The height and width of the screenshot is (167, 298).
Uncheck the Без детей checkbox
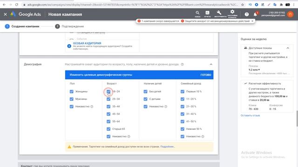pyautogui.click(x=145, y=92)
